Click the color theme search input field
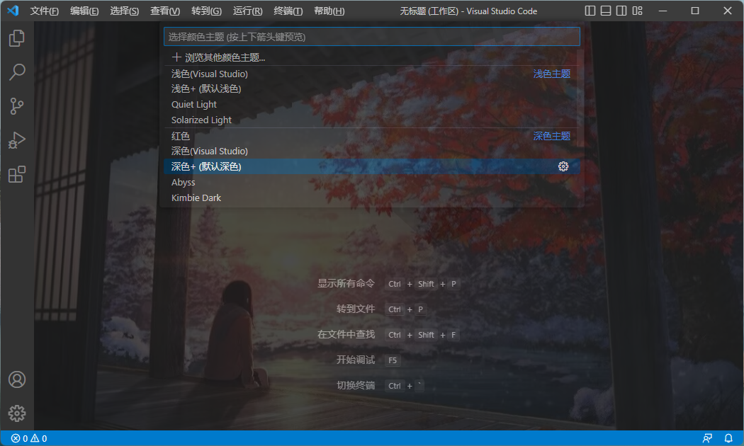This screenshot has width=744, height=446. click(371, 37)
